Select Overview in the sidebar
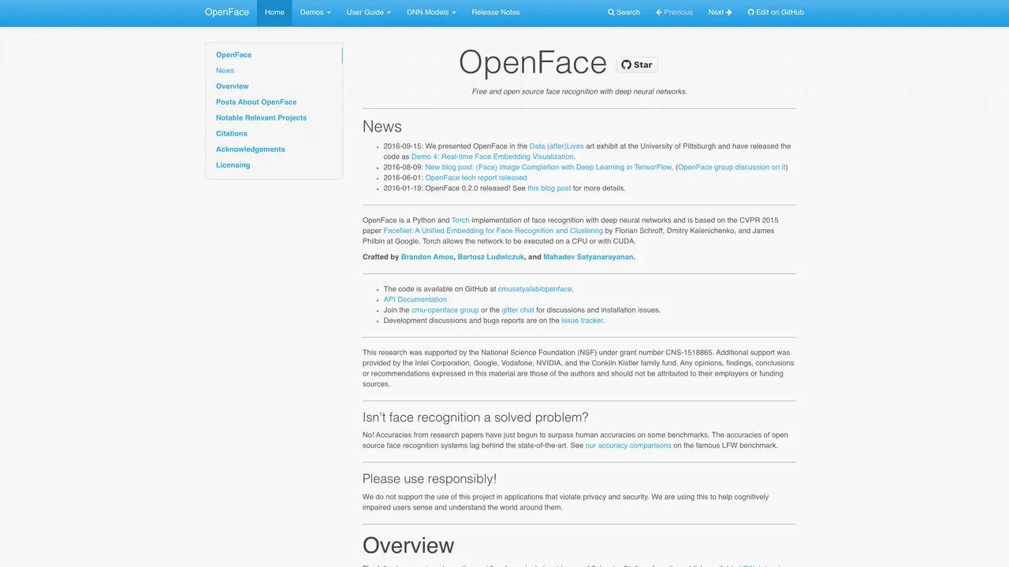Viewport: 1009px width, 567px height. click(x=233, y=87)
